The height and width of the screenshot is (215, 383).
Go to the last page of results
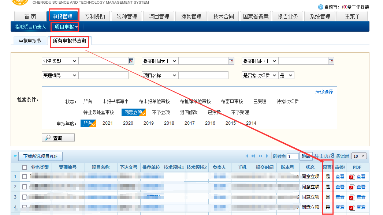pyautogui.click(x=268, y=156)
